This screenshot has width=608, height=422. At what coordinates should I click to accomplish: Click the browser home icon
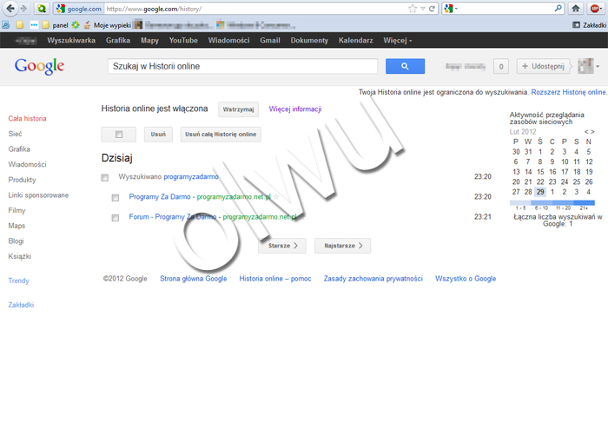click(576, 9)
